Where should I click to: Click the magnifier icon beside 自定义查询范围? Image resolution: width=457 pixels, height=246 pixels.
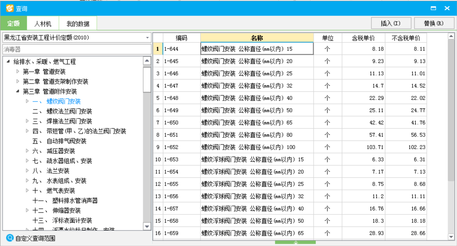point(10,238)
